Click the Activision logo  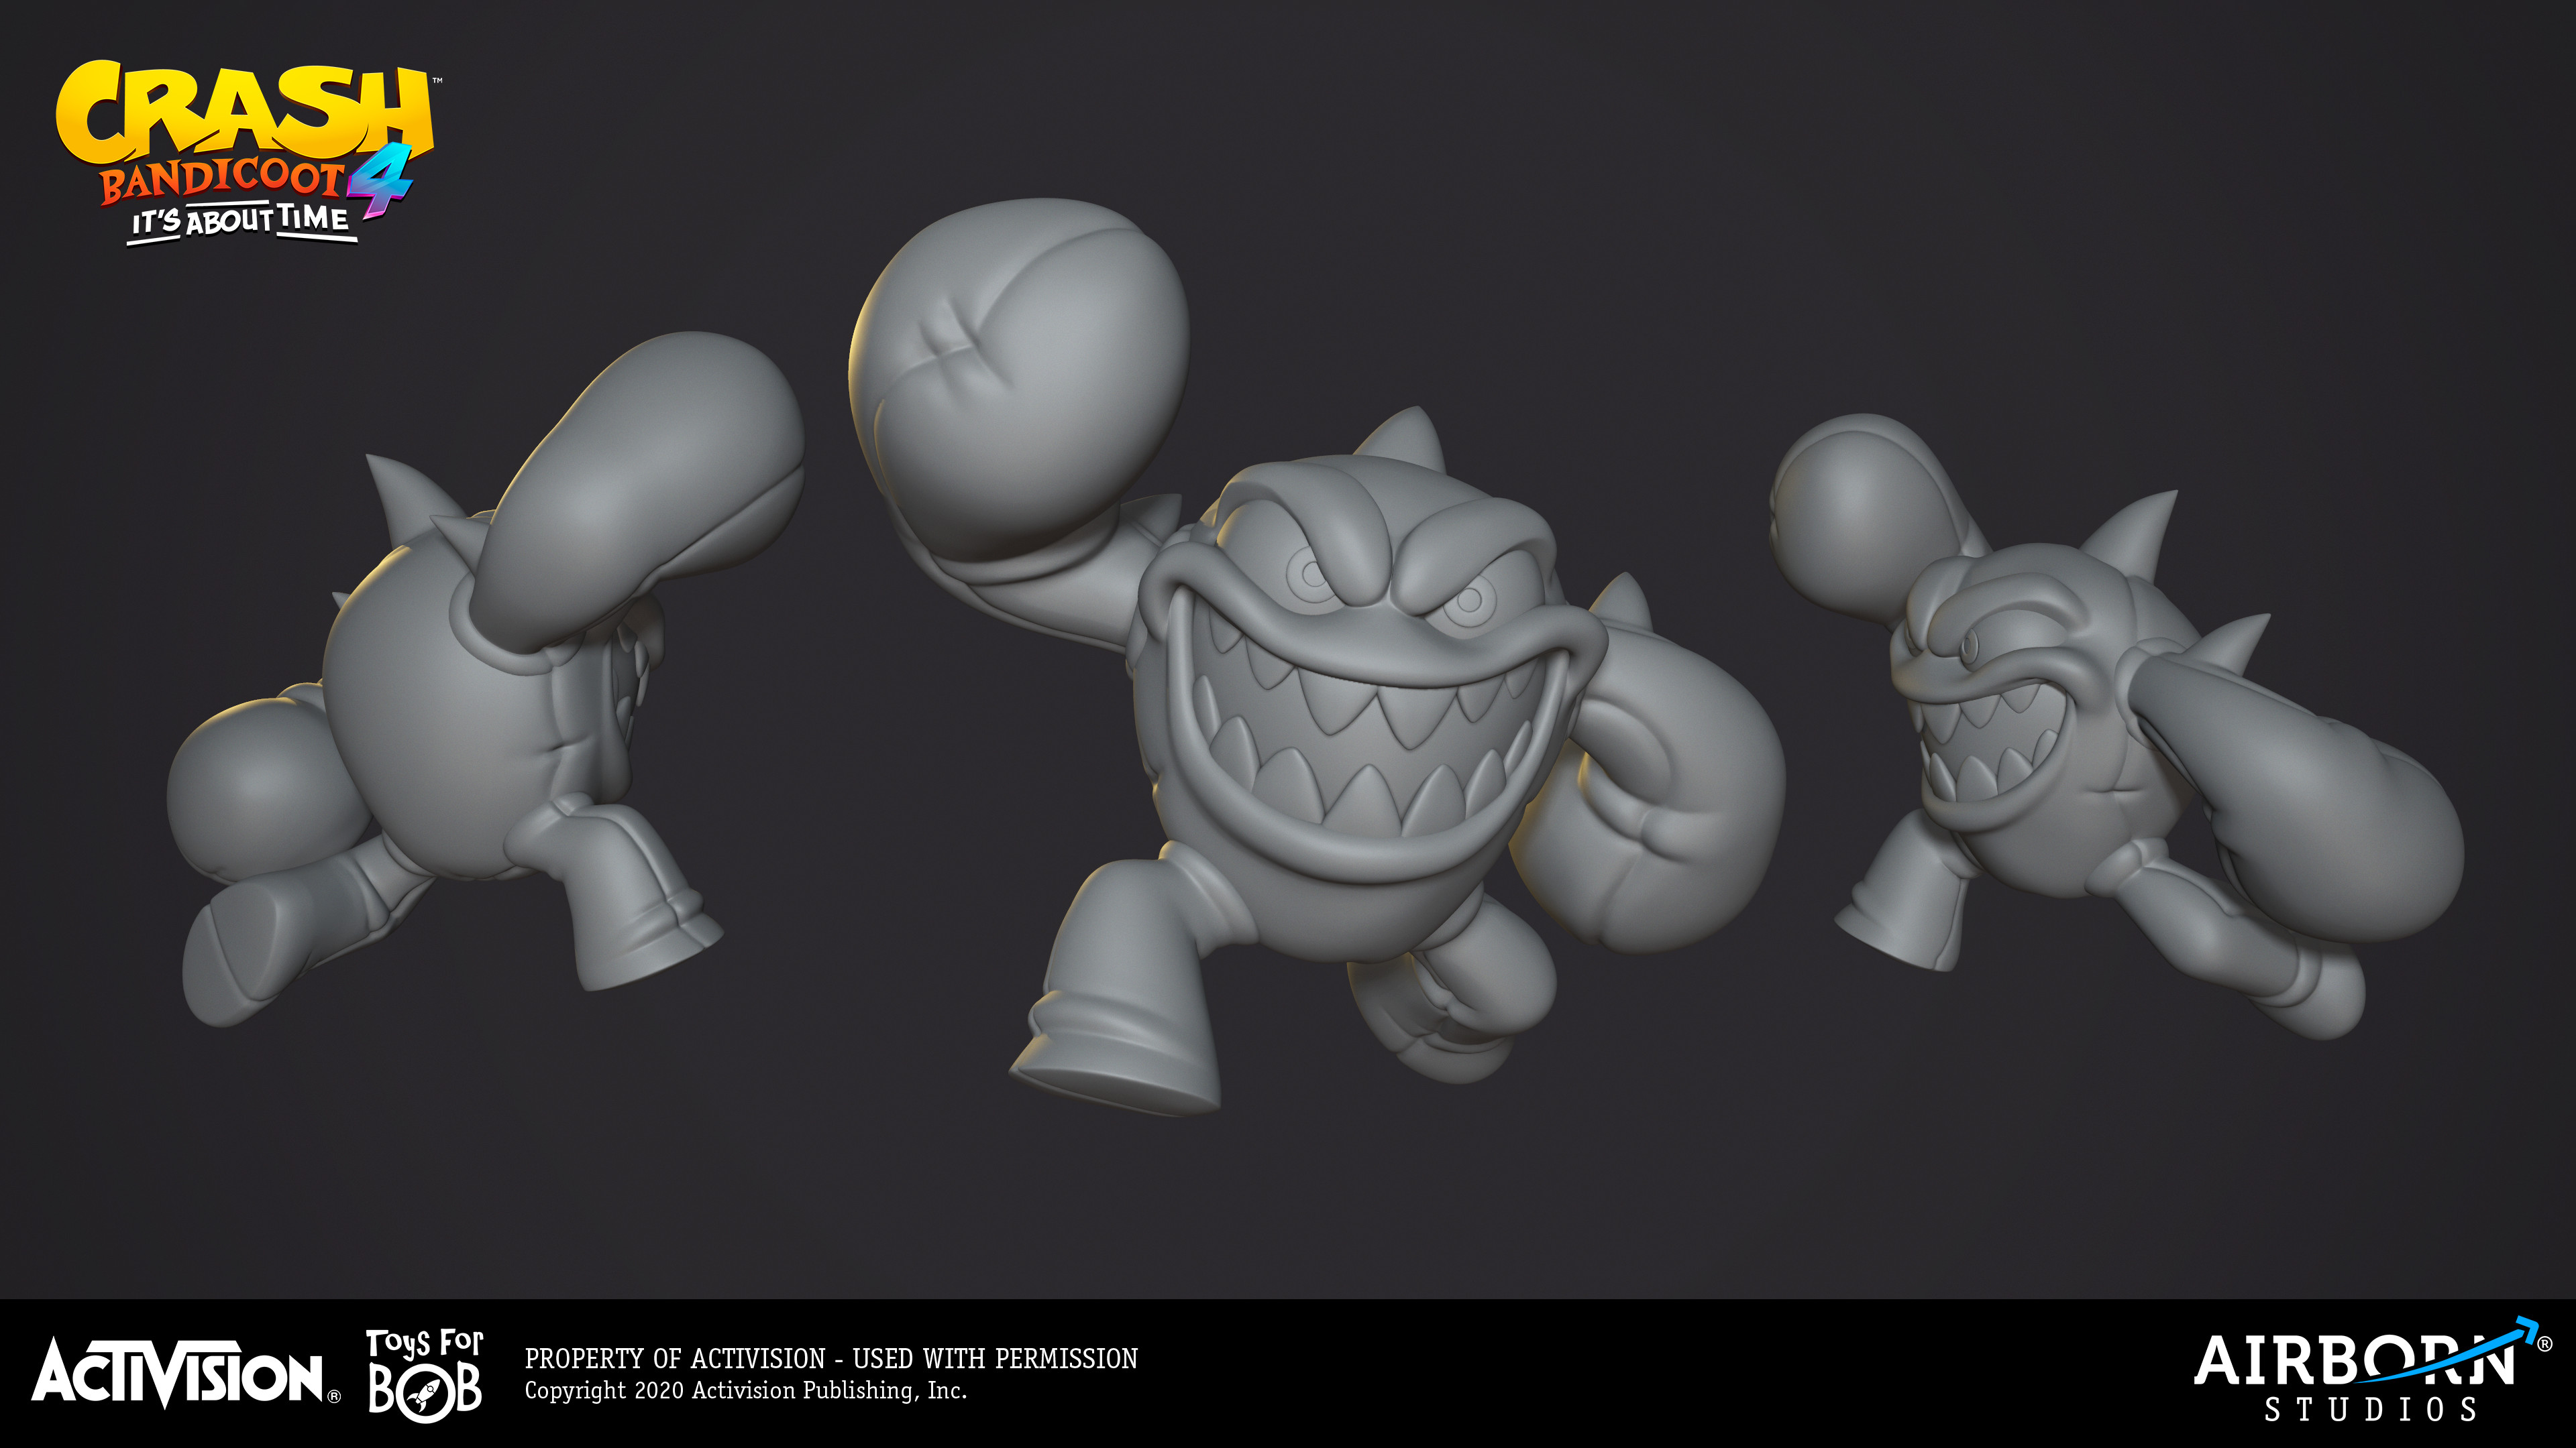(185, 1374)
